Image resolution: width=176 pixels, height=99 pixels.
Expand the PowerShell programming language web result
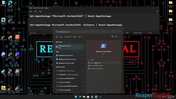pos(83,75)
